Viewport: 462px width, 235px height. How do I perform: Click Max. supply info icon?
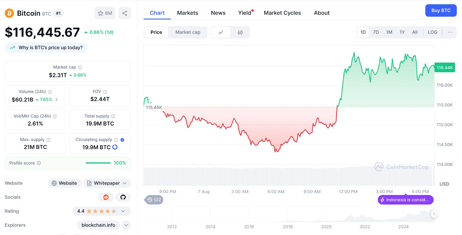[49, 140]
